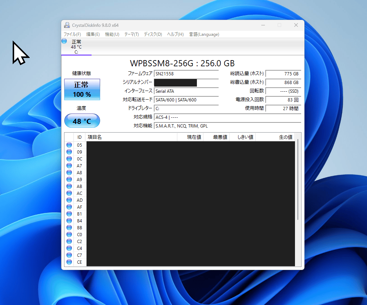Click the status orb for attribute AD
Image resolution: width=367 pixels, height=305 pixels.
69,200
